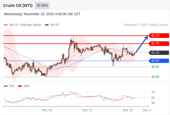Click the 9MA legend label
Viewport: 170px width, 115px height.
tap(27, 86)
